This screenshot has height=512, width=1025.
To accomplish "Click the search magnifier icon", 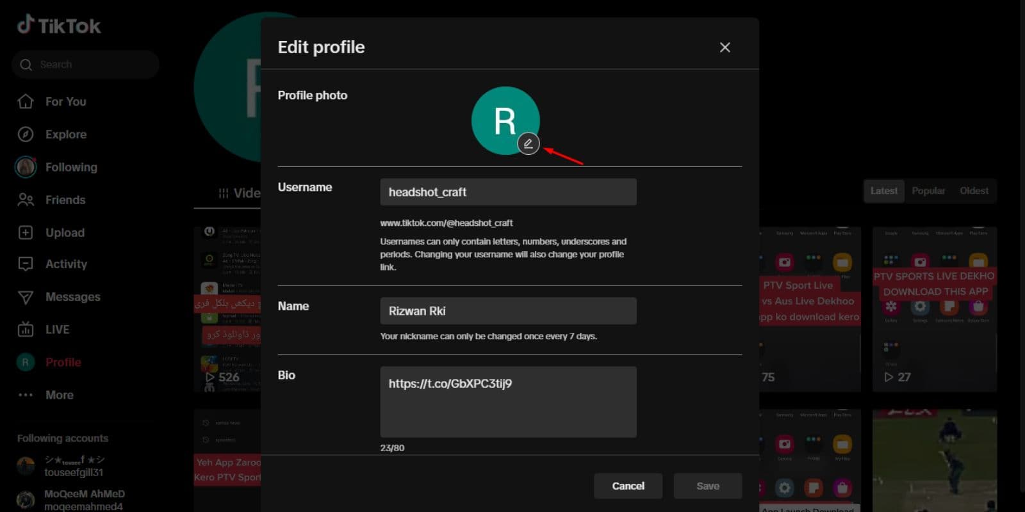I will tap(26, 65).
